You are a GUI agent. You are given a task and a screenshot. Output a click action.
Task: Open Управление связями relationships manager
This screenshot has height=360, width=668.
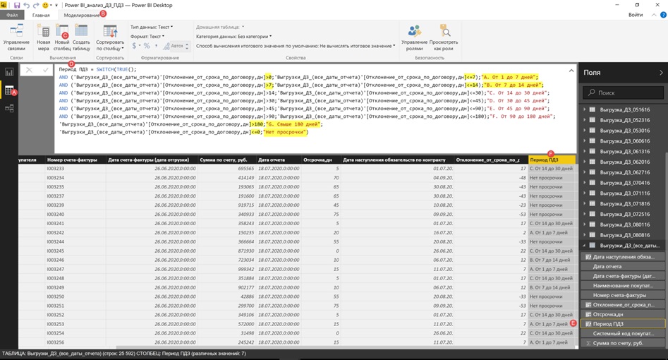coord(17,38)
